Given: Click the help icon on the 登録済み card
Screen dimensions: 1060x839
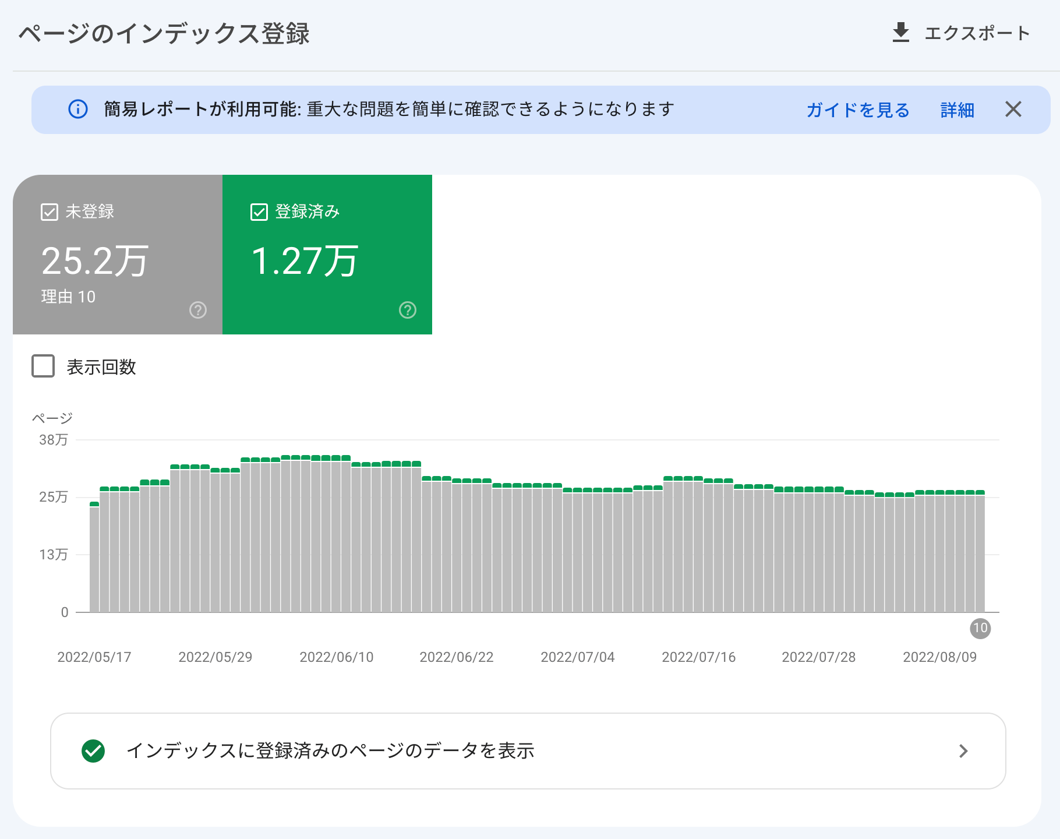Looking at the screenshot, I should click(x=408, y=310).
